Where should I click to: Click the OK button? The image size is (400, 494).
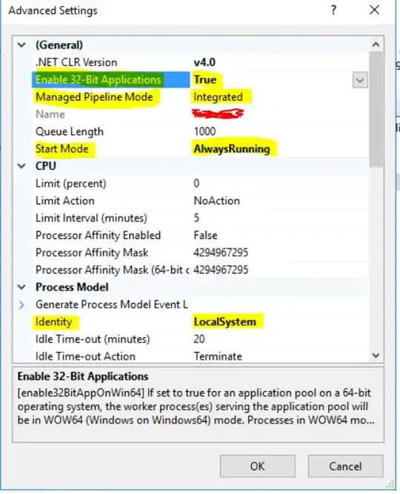[258, 467]
